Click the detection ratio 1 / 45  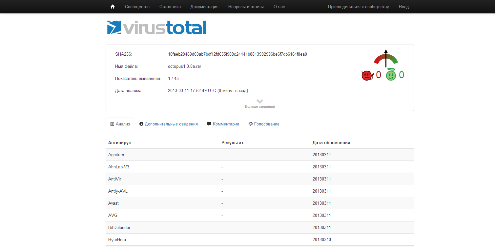point(173,78)
